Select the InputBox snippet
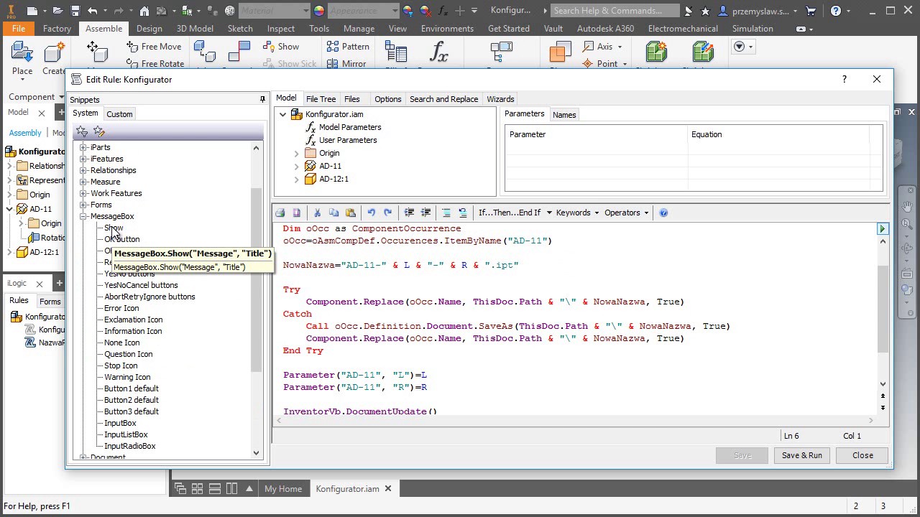Viewport: 920px width, 517px height. [120, 423]
